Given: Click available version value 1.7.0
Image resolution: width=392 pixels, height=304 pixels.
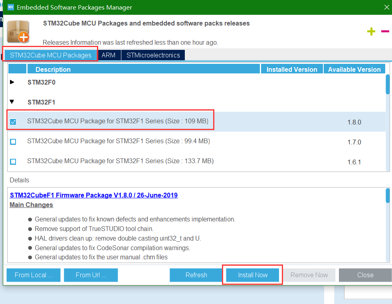Looking at the screenshot, I should click(x=354, y=142).
